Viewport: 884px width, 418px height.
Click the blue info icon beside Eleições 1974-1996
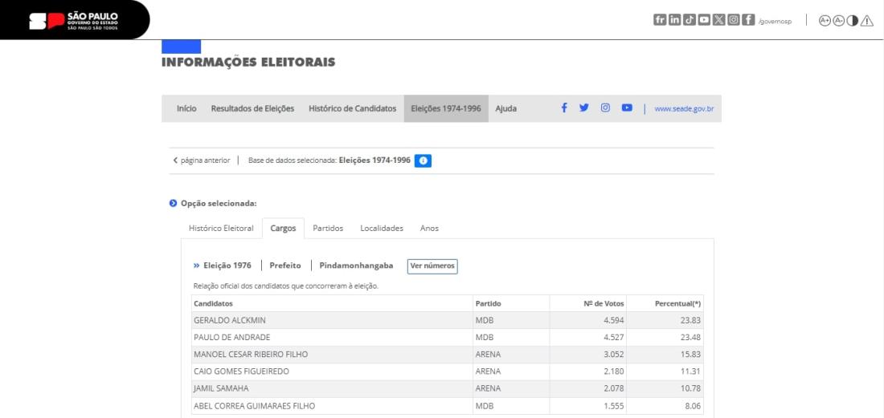pyautogui.click(x=423, y=161)
